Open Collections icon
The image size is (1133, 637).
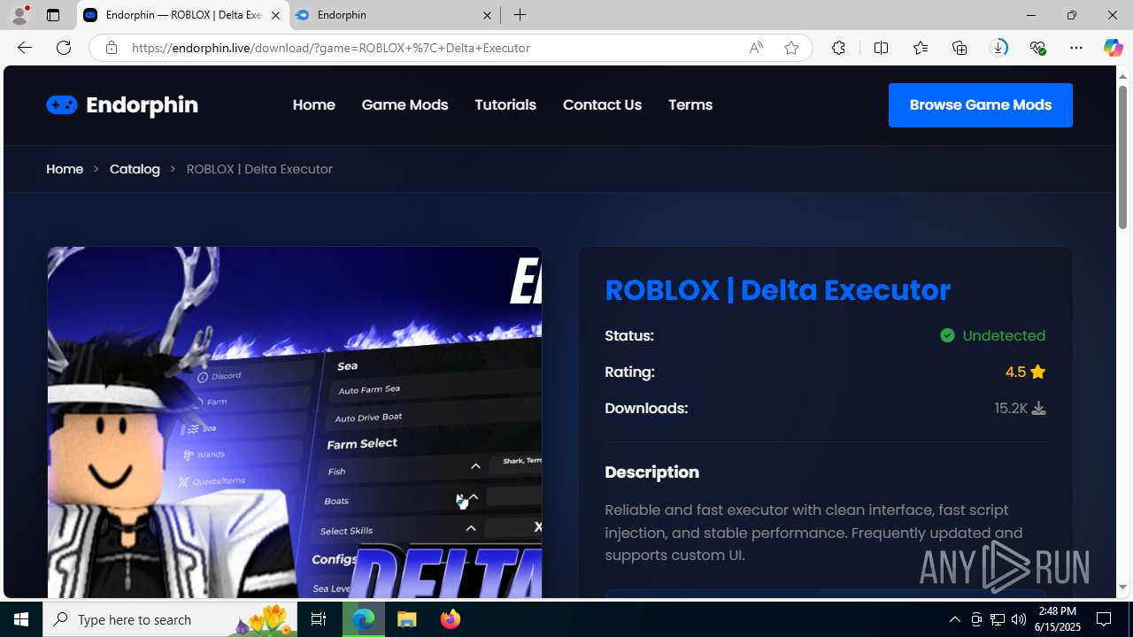coord(959,48)
